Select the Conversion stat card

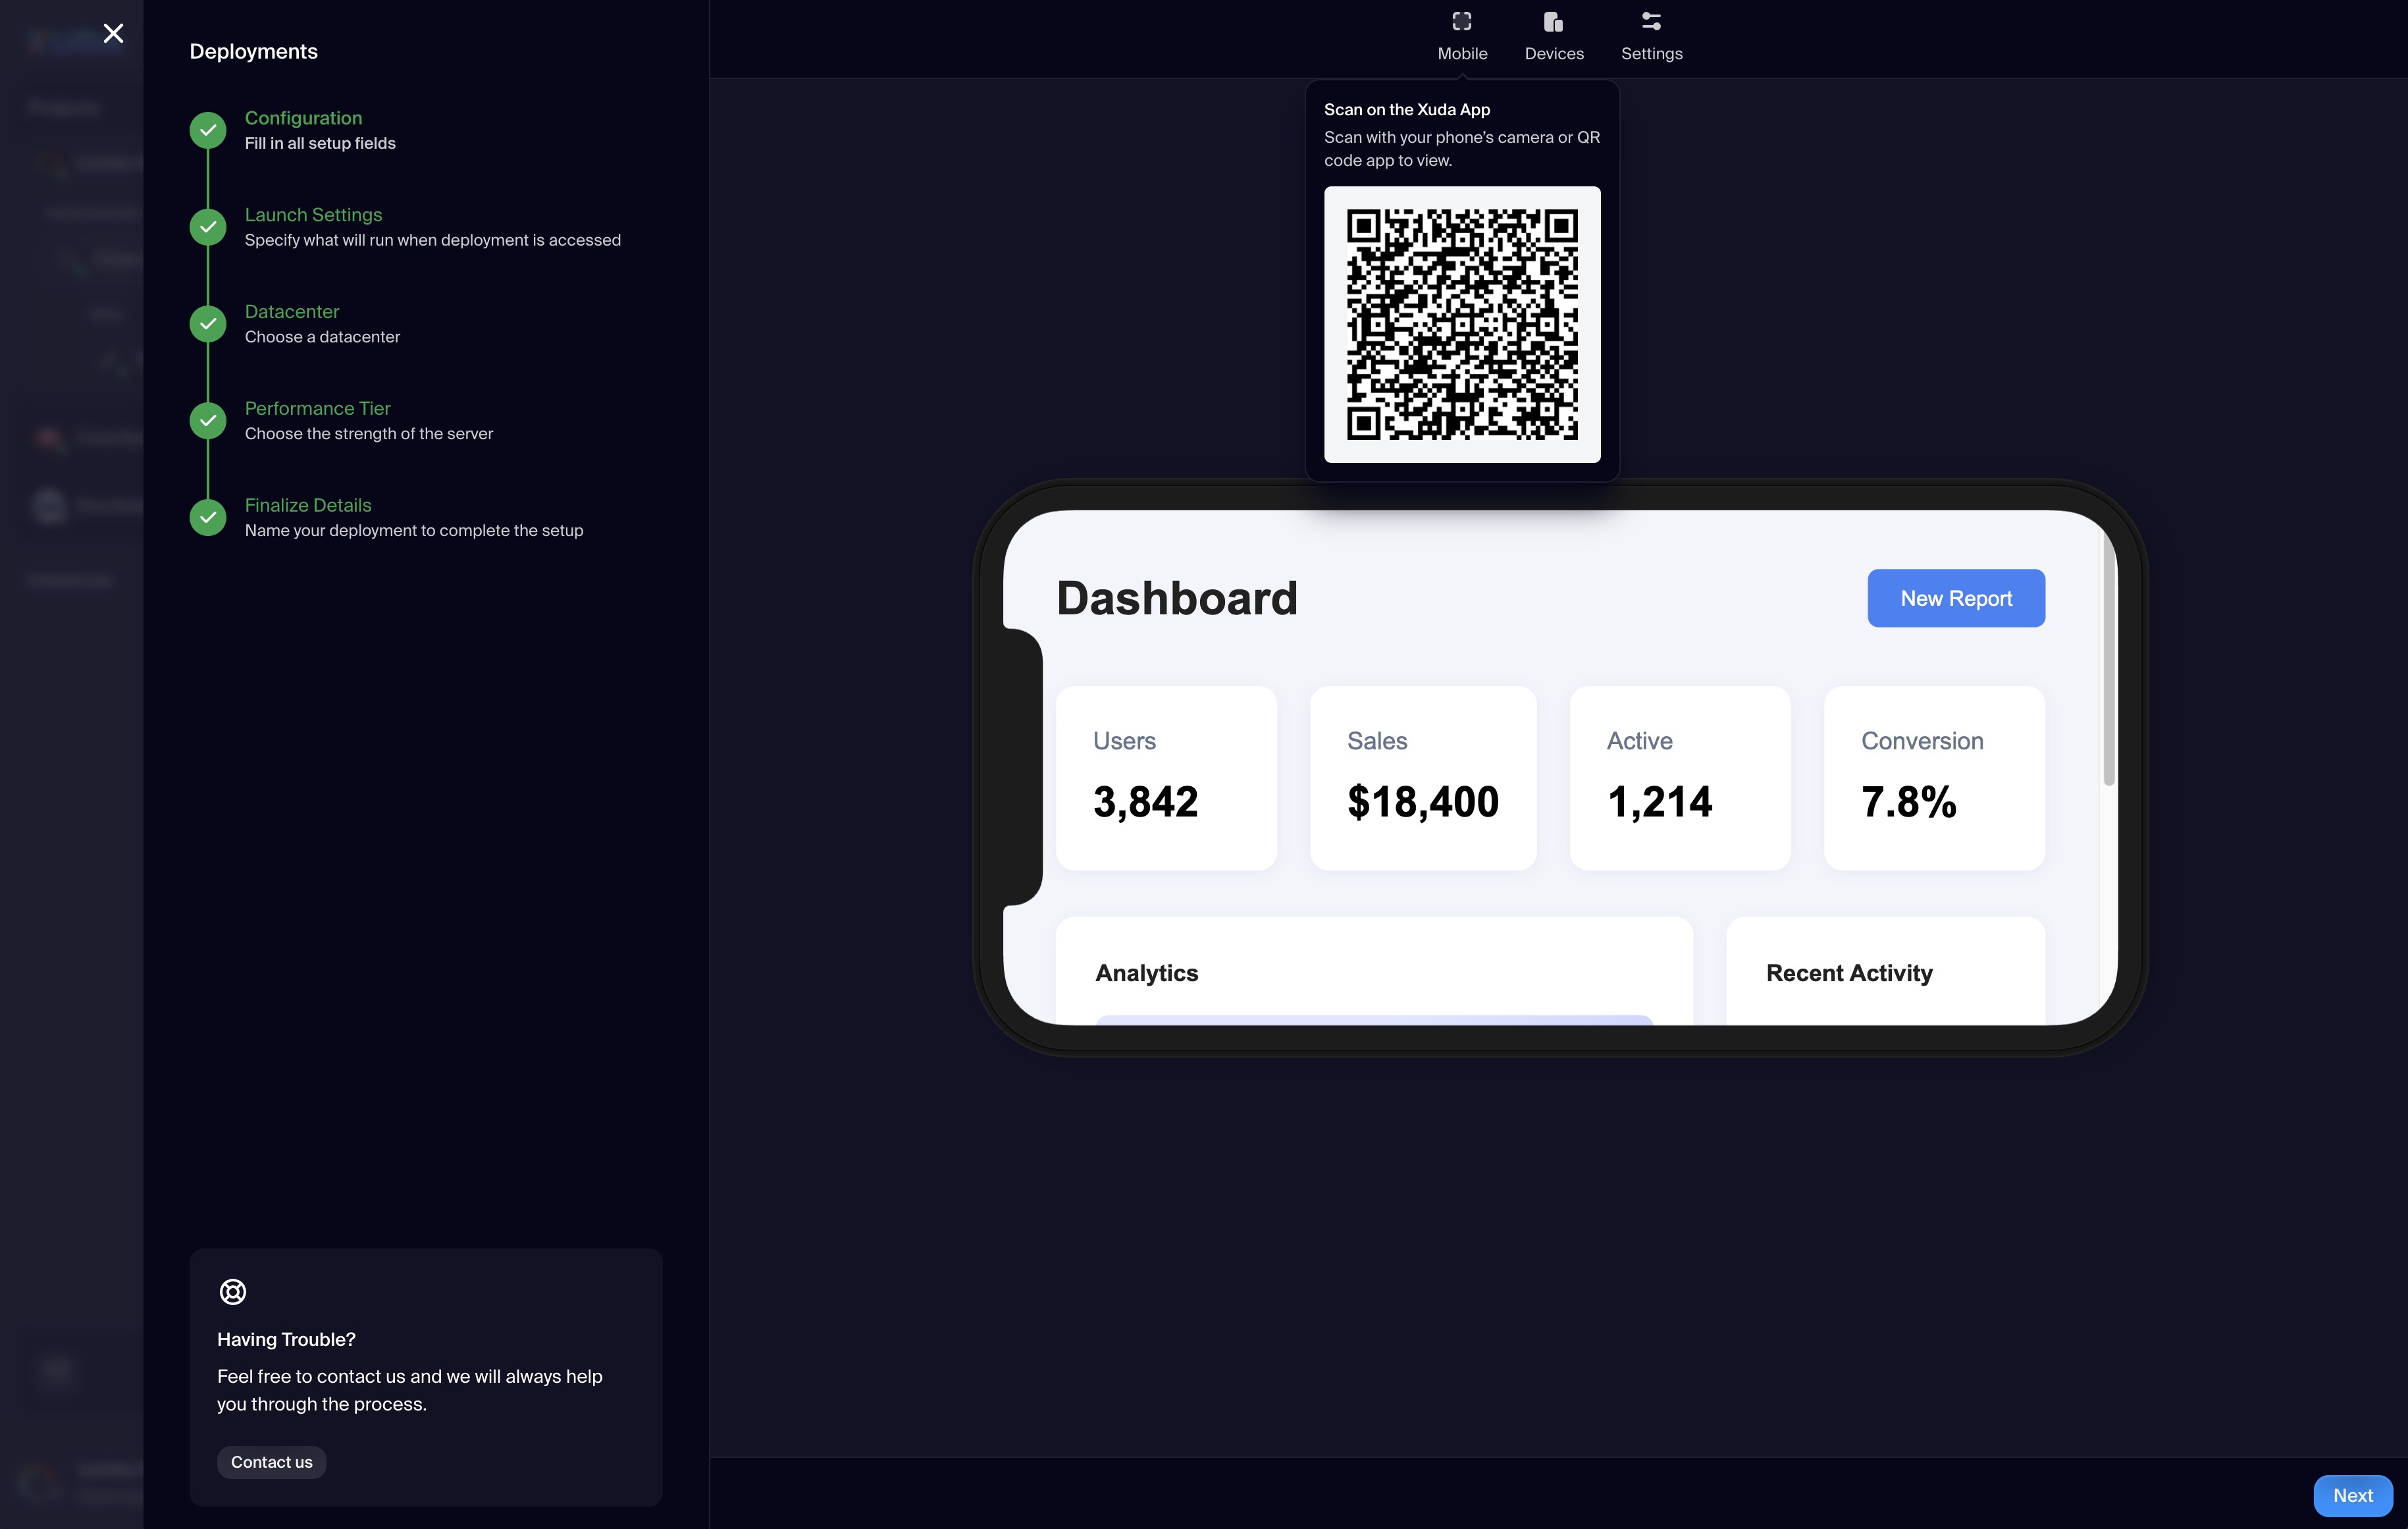tap(1933, 777)
